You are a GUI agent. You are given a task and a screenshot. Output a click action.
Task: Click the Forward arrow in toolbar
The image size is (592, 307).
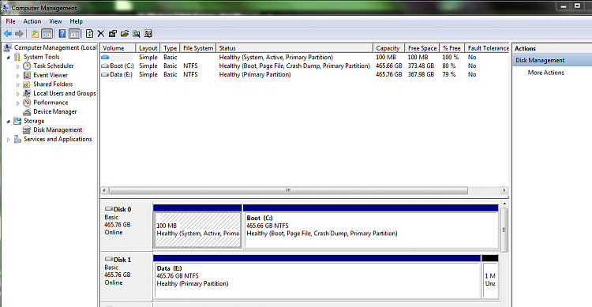point(19,34)
